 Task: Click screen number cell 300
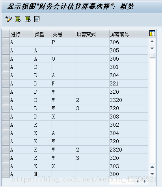click(129, 174)
